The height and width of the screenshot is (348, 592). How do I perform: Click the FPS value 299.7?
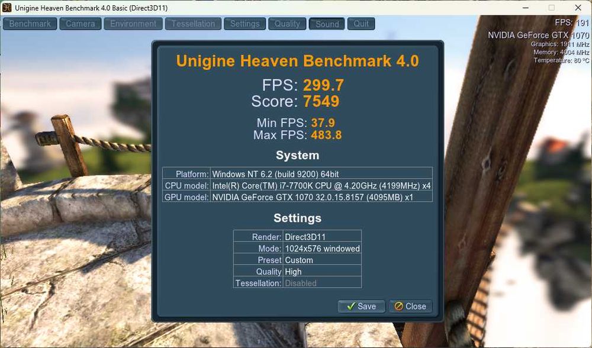tap(323, 85)
